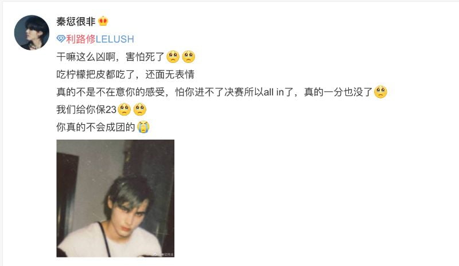459x266 pixels.
Task: Click the line 吃柠檬把皮都吃了
Action: click(96, 74)
